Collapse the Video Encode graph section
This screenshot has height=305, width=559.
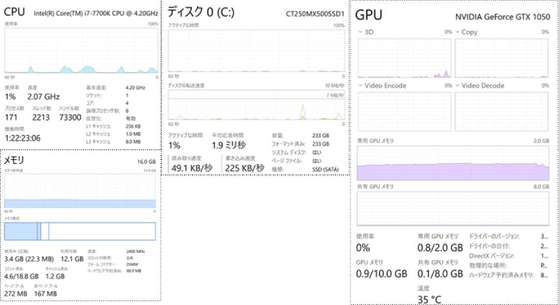pyautogui.click(x=360, y=86)
